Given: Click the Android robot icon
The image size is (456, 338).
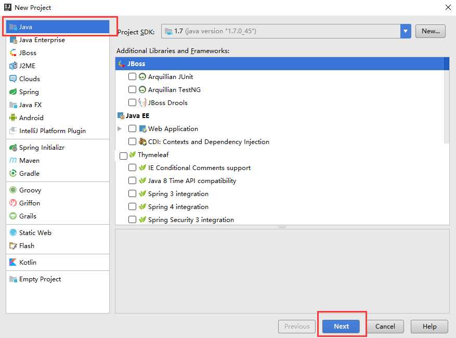Looking at the screenshot, I should [13, 118].
